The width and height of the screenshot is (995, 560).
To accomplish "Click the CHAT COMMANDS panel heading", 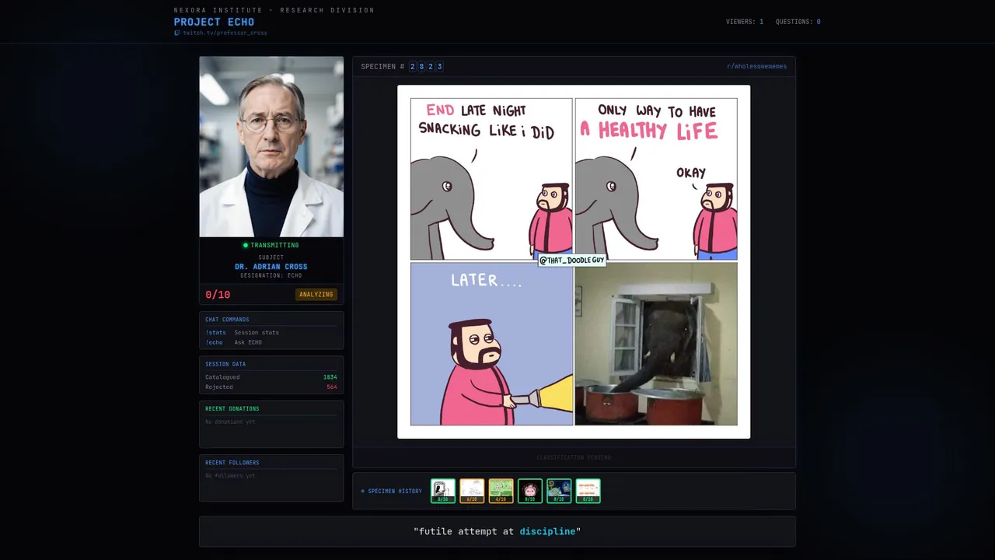I will coord(227,320).
